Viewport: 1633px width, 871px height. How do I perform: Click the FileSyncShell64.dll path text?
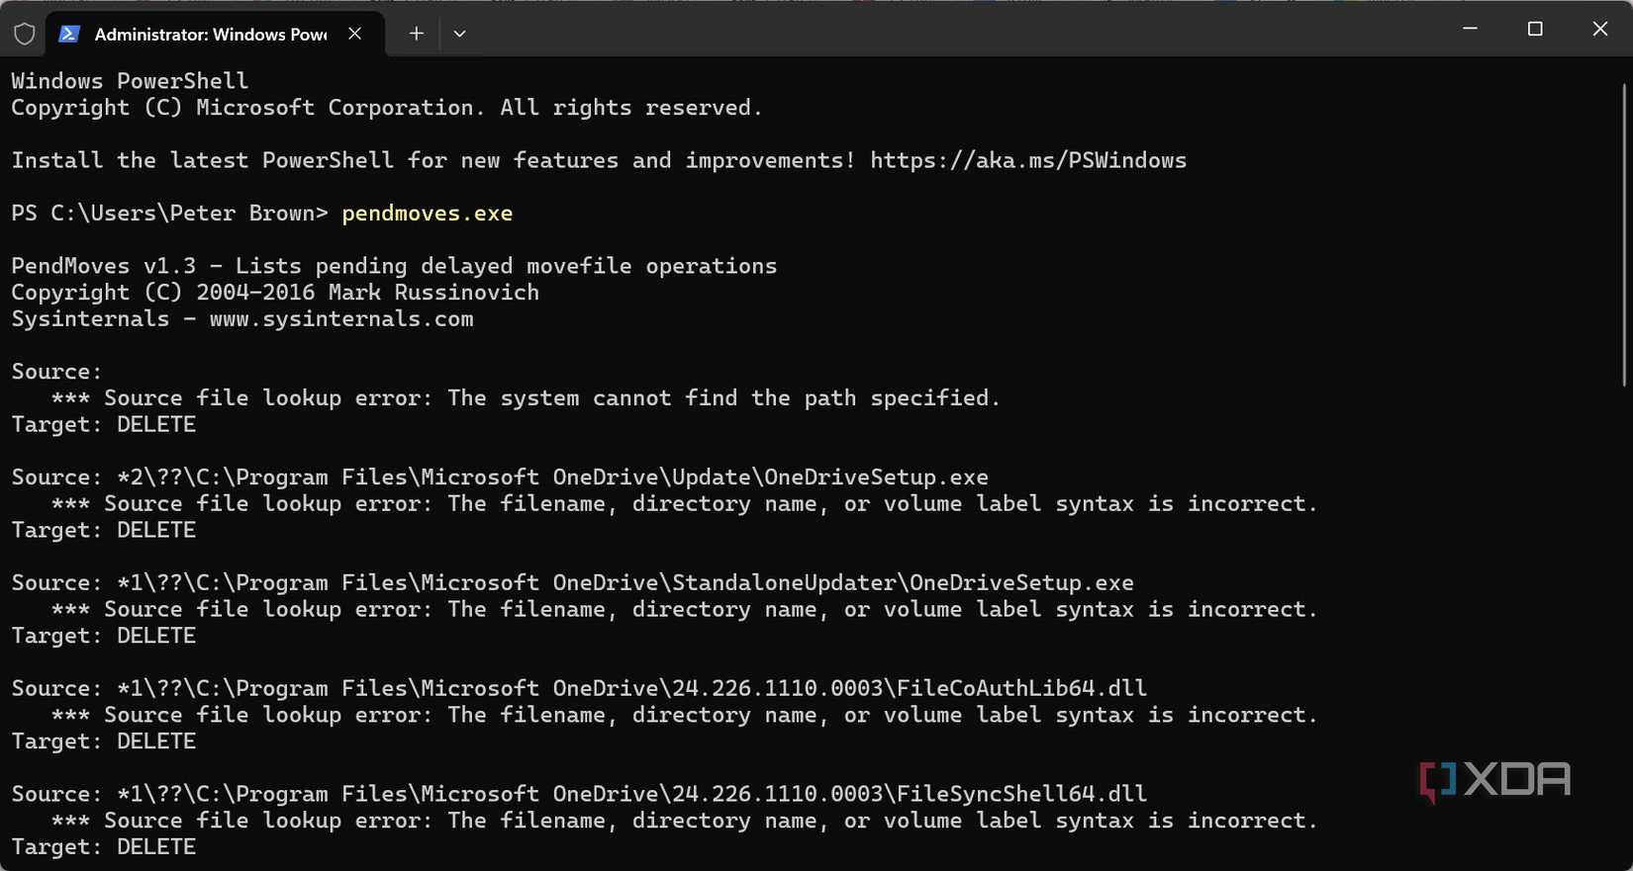coord(578,793)
